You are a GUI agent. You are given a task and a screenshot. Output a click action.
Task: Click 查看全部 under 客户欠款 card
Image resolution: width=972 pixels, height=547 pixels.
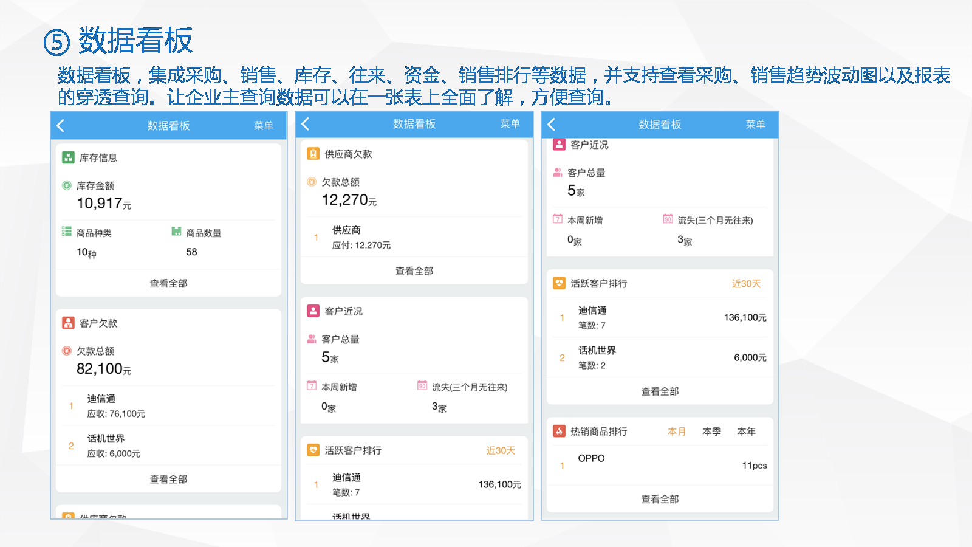click(x=168, y=479)
